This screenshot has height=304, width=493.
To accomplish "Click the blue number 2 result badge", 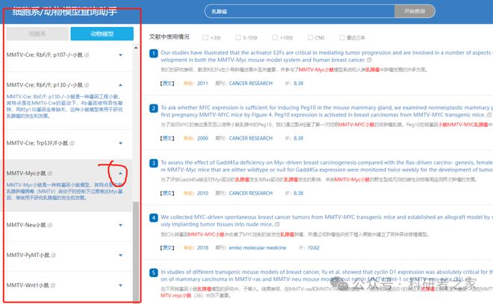I will point(153,108).
